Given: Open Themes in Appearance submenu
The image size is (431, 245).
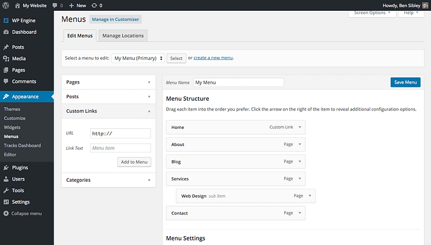Looking at the screenshot, I should pyautogui.click(x=12, y=109).
